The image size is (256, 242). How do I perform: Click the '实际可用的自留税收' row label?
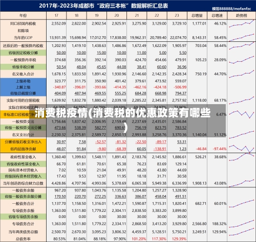pos(23,101)
